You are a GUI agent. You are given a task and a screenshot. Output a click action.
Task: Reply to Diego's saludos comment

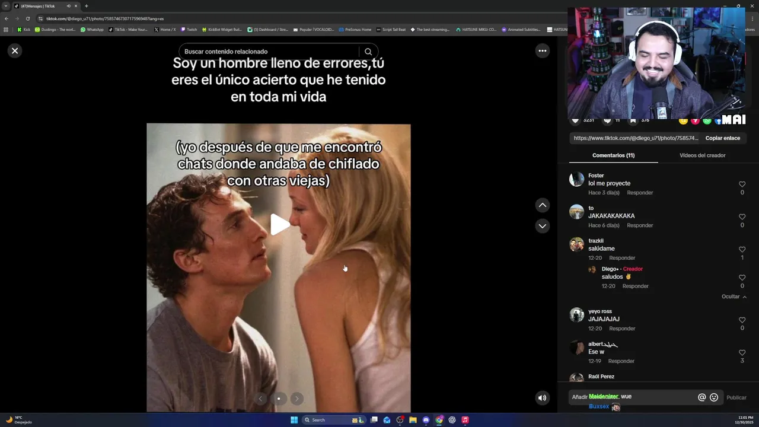[x=635, y=286]
